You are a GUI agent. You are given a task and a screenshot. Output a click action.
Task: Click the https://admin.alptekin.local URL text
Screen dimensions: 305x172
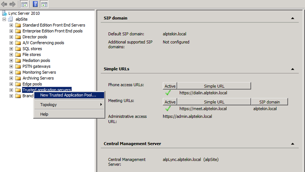pos(187,116)
